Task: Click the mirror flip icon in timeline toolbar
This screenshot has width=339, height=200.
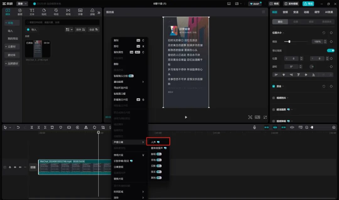Action: (86, 128)
